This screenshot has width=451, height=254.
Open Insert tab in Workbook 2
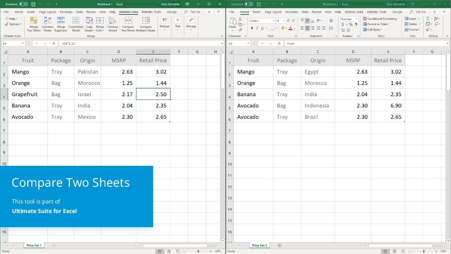pos(257,12)
